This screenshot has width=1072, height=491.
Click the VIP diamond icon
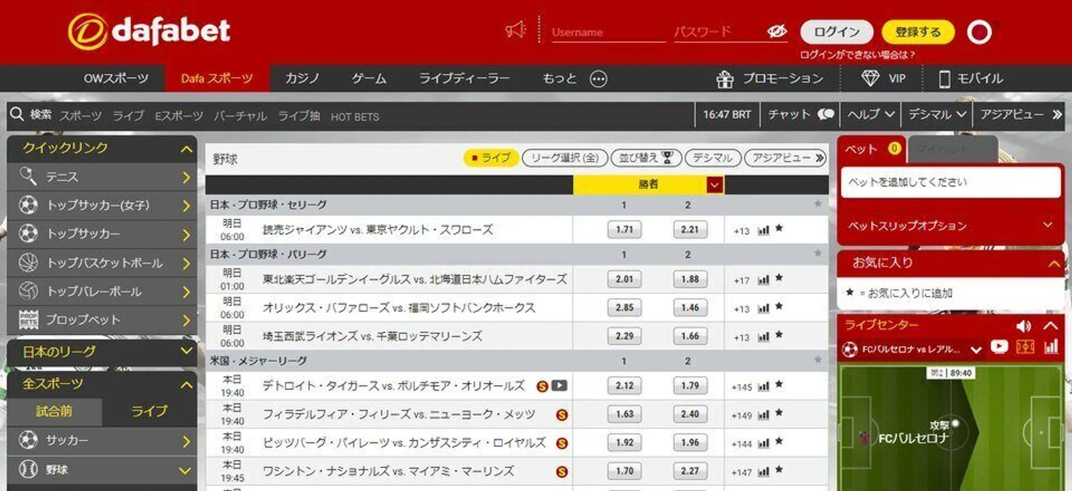coord(870,79)
